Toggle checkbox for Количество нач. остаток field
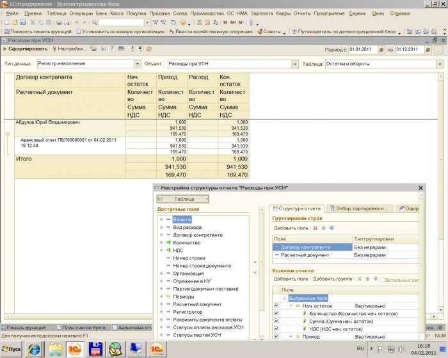Screen dimensions: 448x358 [276, 313]
